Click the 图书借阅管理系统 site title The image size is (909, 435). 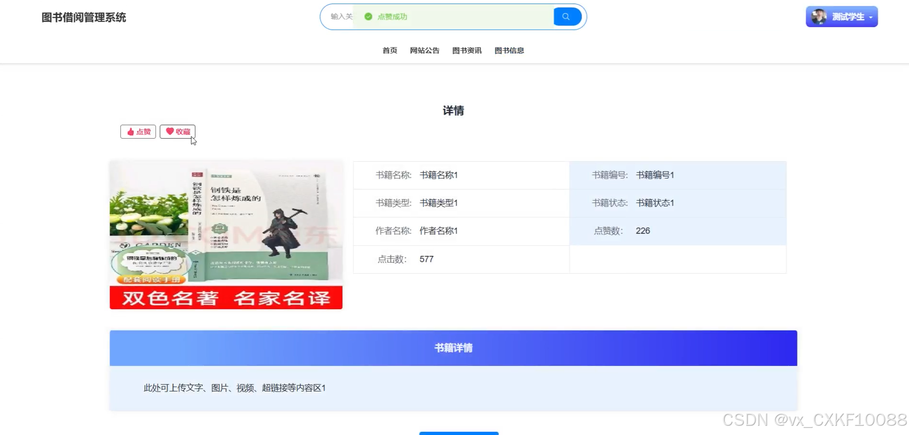84,17
